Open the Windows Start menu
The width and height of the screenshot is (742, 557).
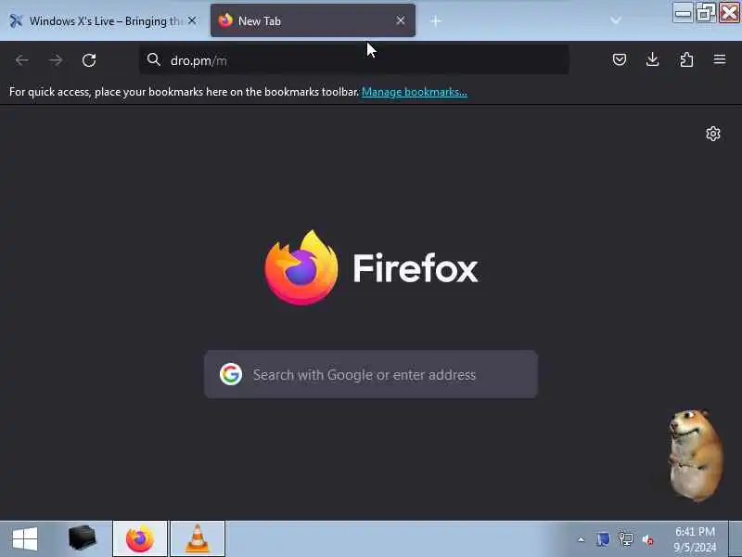[x=25, y=539]
